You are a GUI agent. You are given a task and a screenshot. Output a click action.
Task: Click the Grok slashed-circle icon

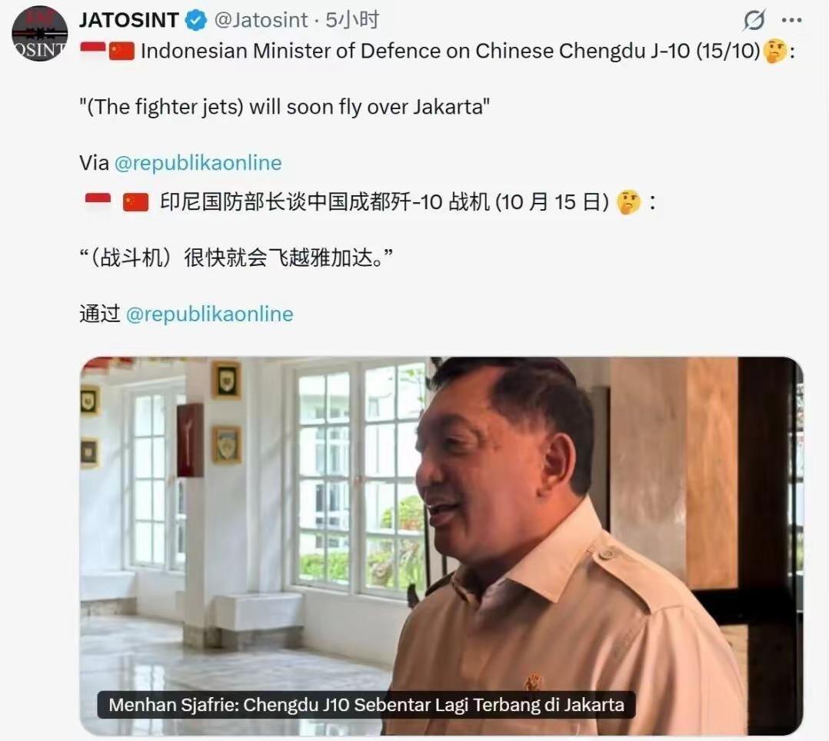[x=754, y=21]
